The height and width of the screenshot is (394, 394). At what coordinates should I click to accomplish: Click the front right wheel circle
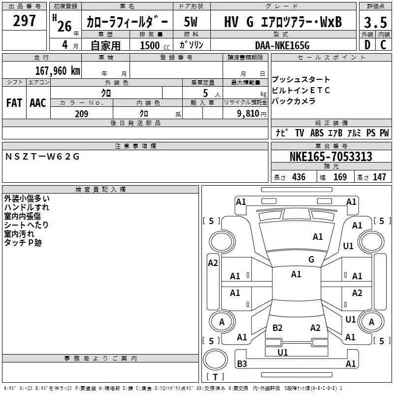[x=371, y=242]
